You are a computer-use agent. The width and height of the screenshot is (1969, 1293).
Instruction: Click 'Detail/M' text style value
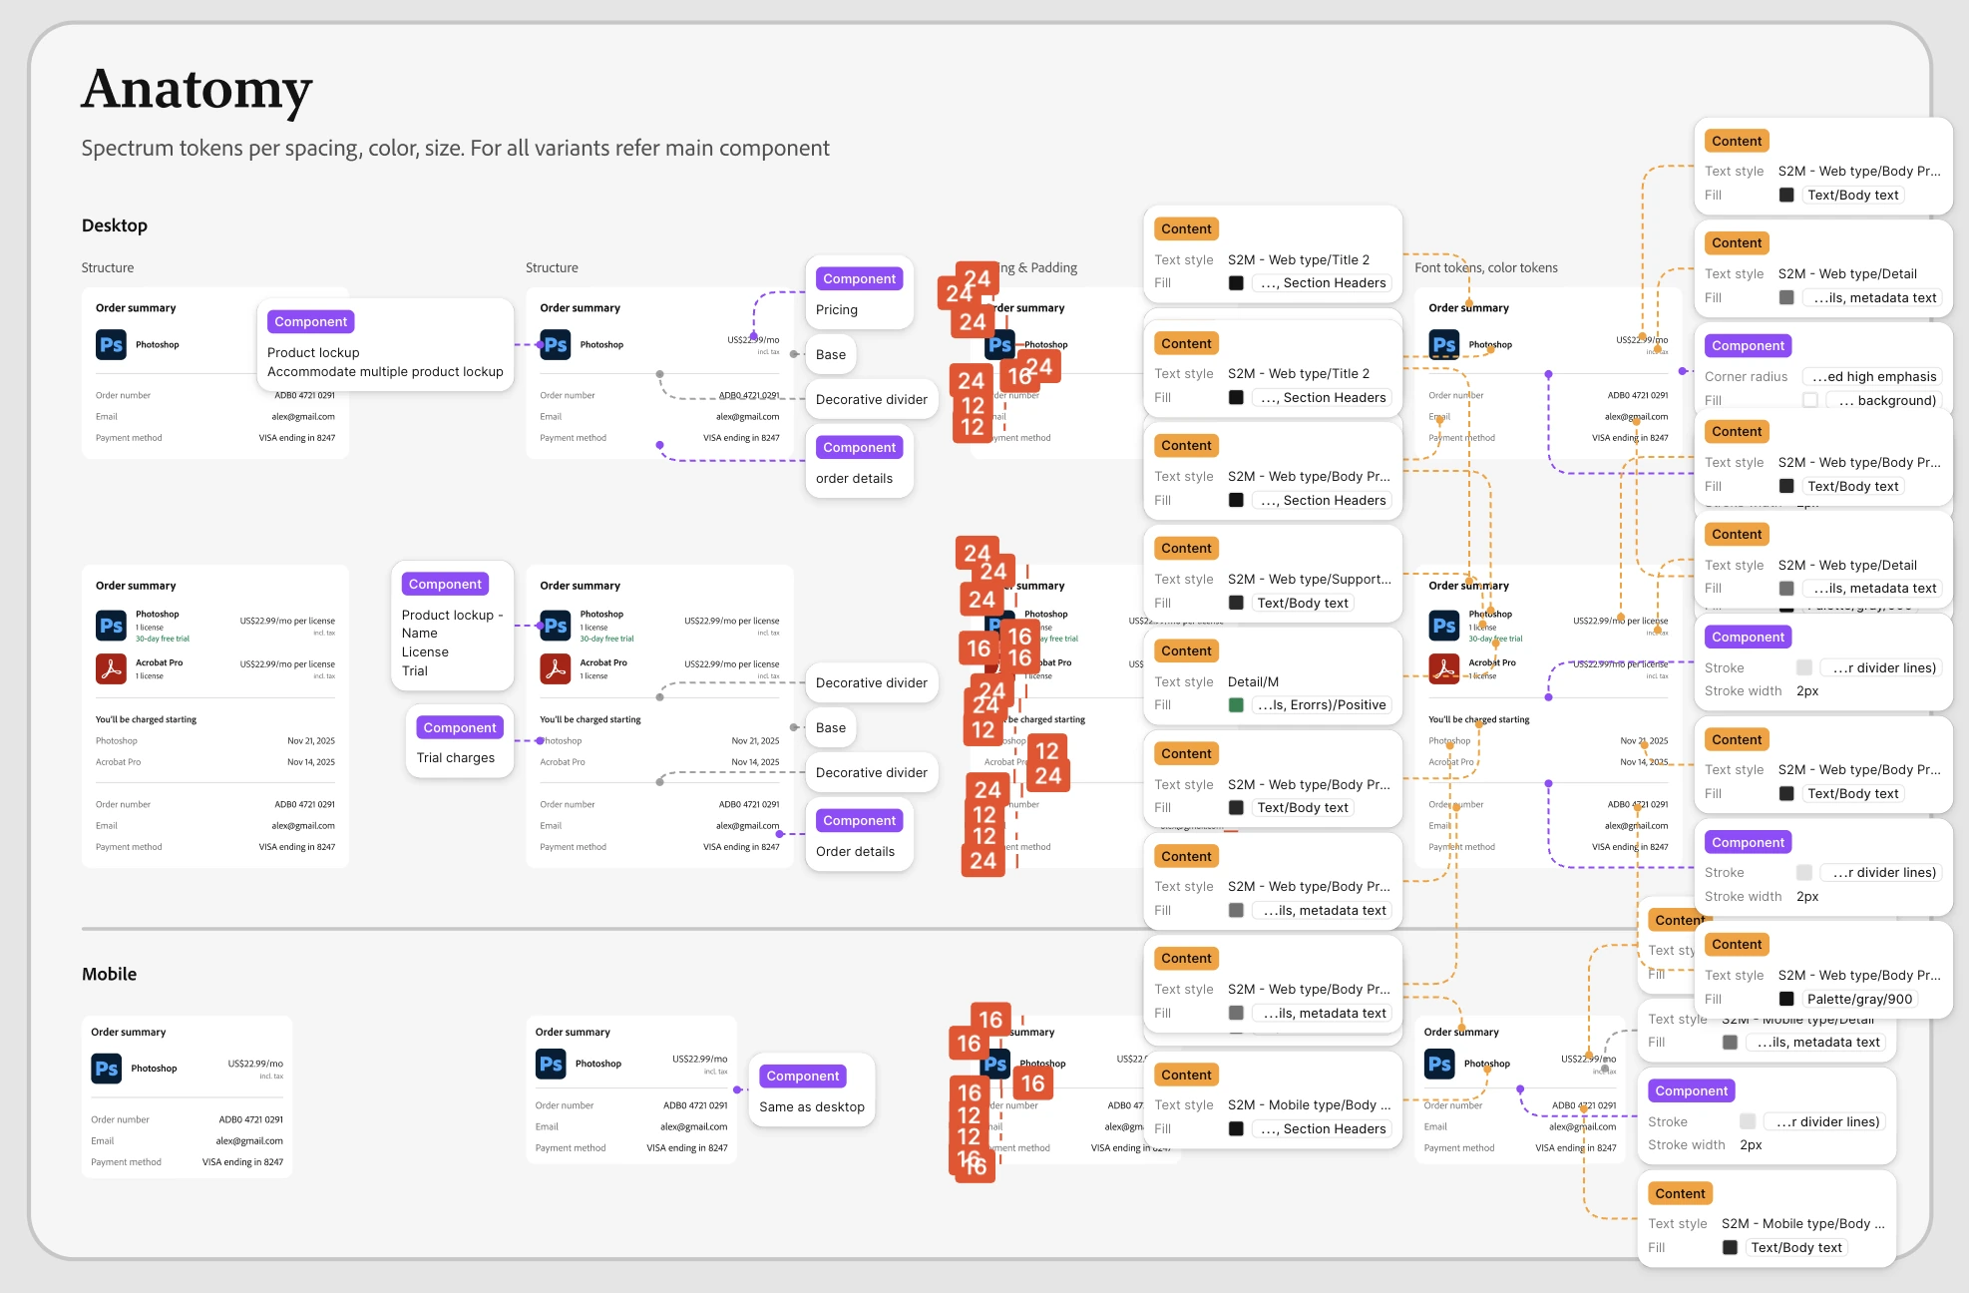point(1253,682)
